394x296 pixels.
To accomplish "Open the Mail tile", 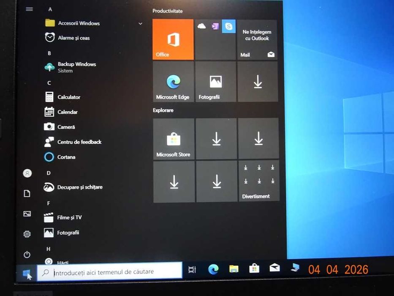I will pos(257,40).
